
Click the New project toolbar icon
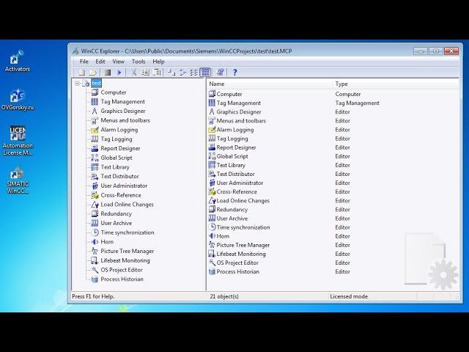pos(81,72)
